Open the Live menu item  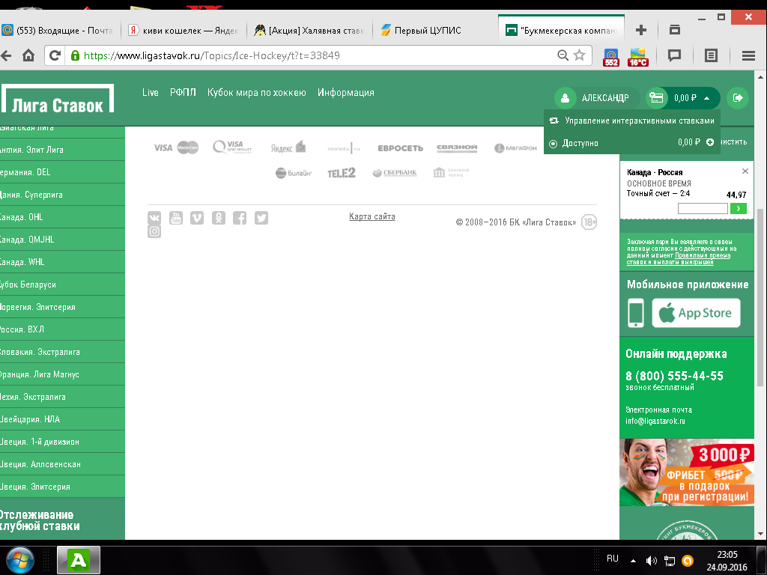(150, 92)
